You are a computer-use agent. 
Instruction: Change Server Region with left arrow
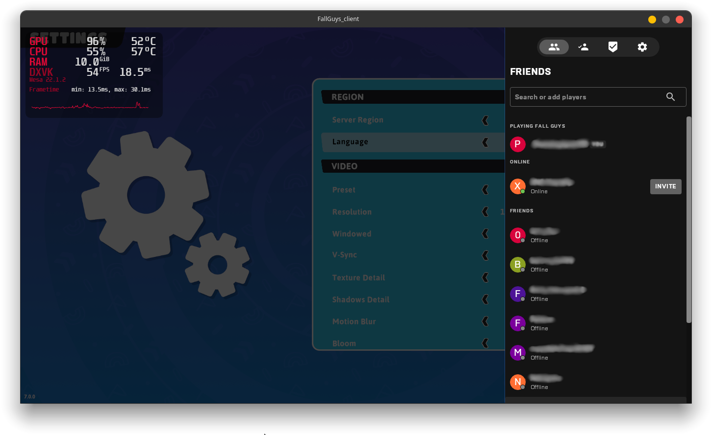pyautogui.click(x=485, y=120)
